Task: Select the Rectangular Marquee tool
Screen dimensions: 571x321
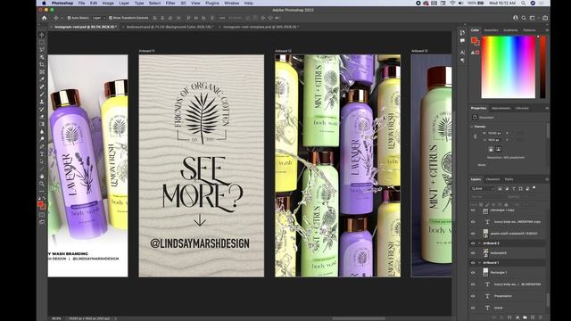Action: coord(42,42)
